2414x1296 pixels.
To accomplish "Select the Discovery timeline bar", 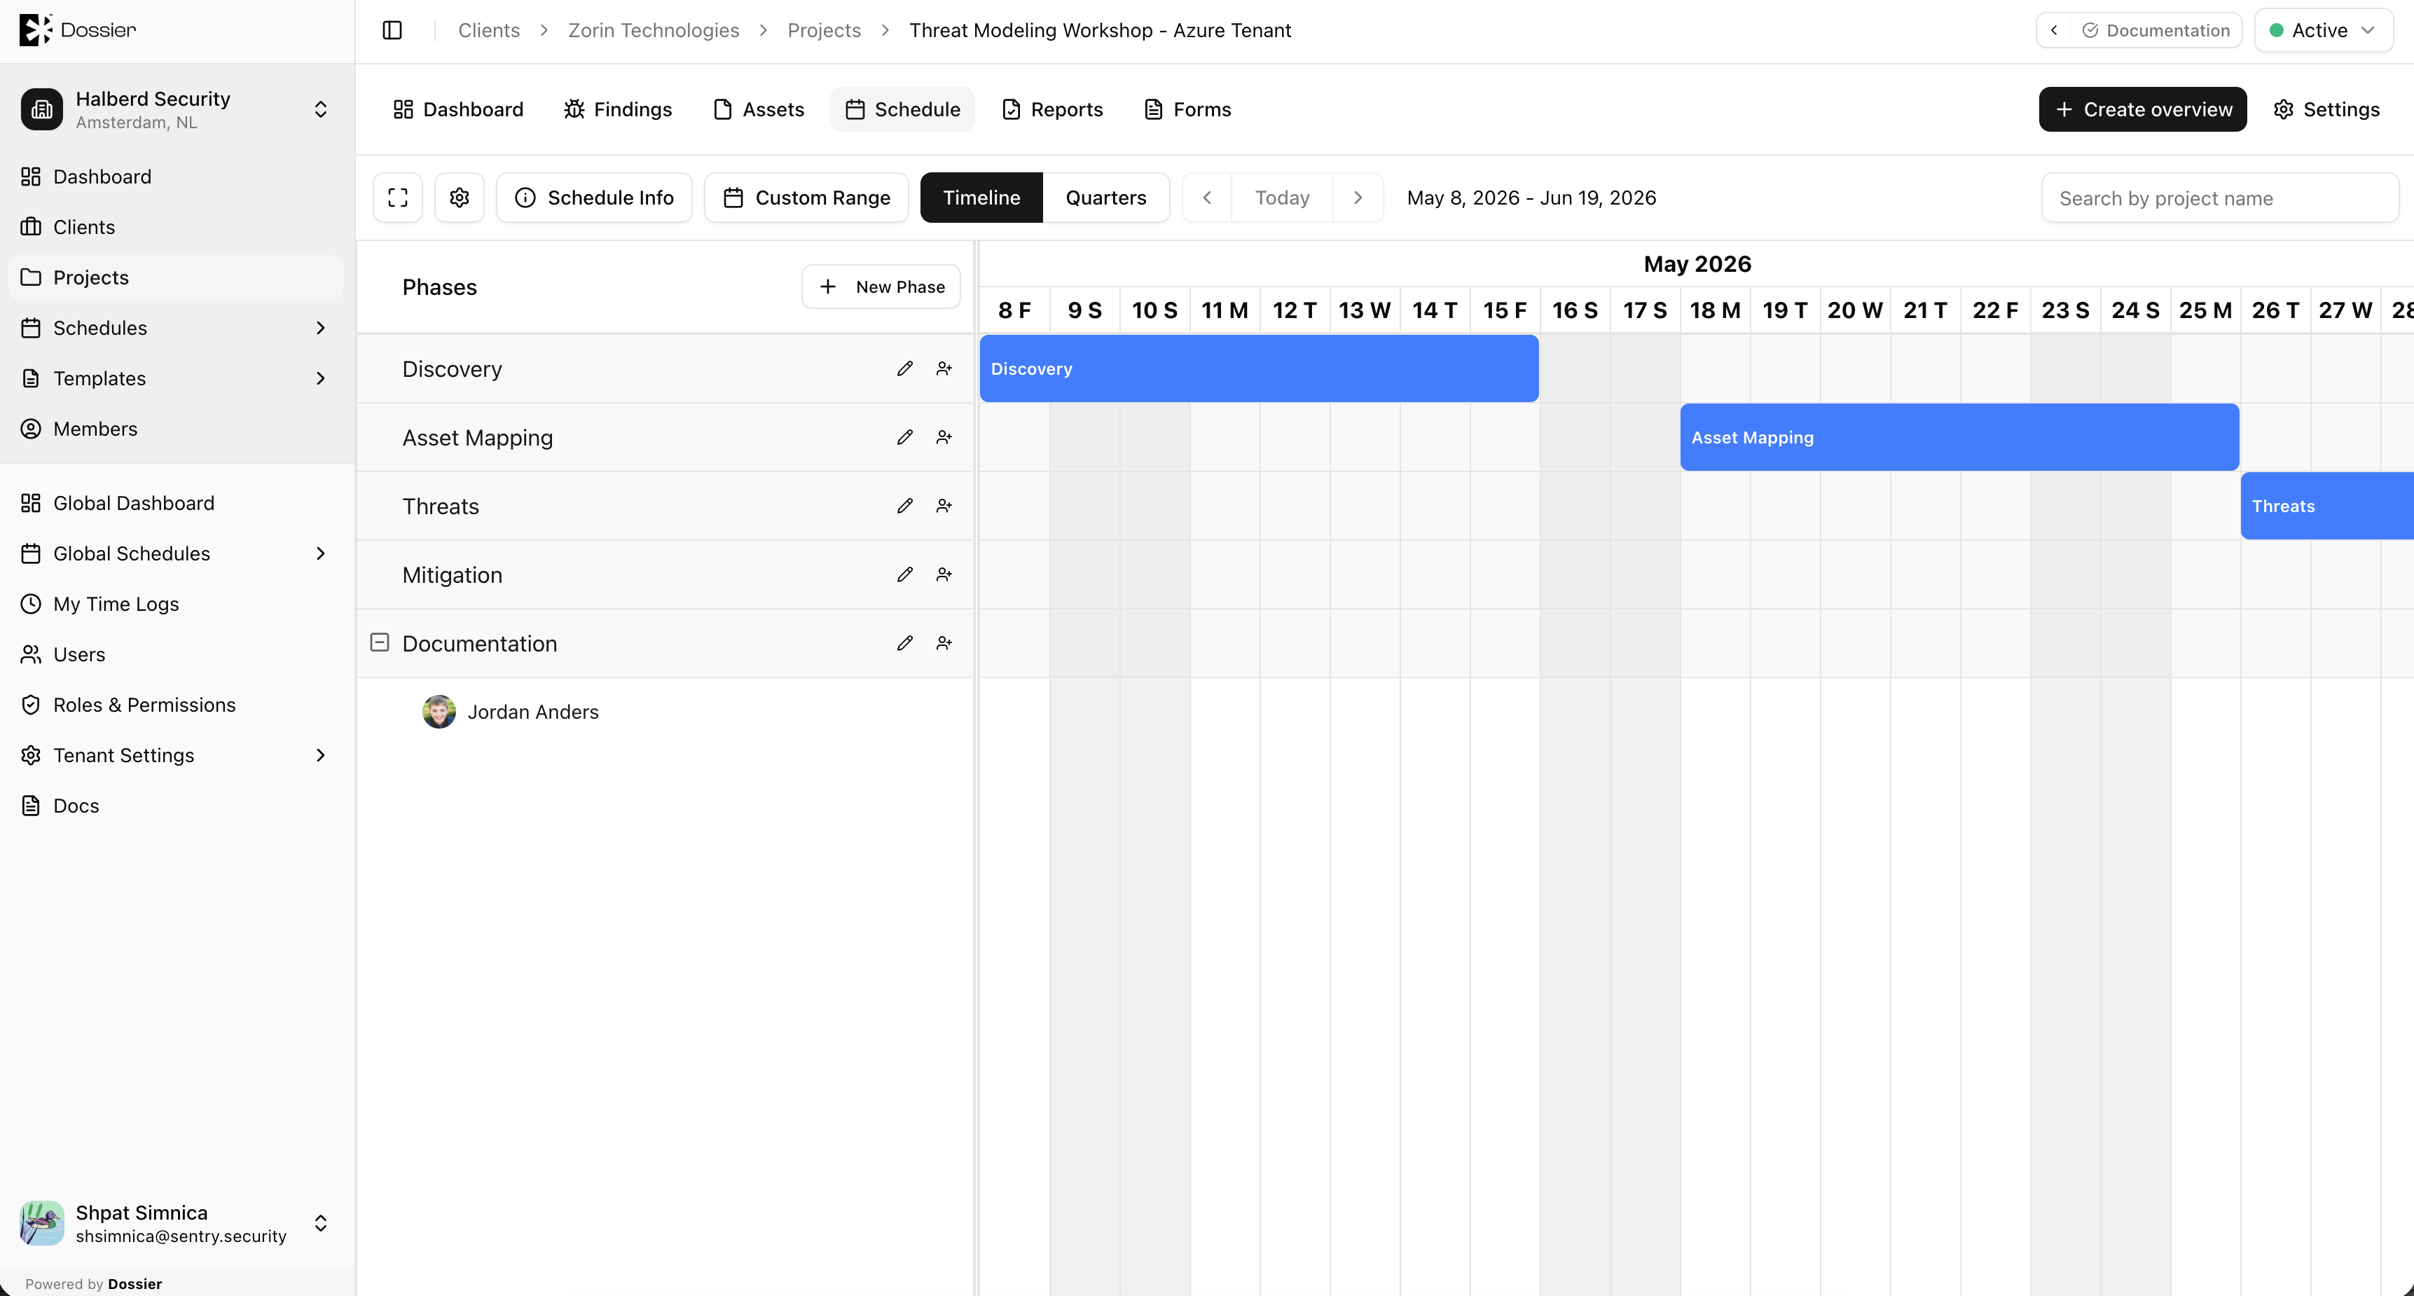I will tap(1259, 368).
